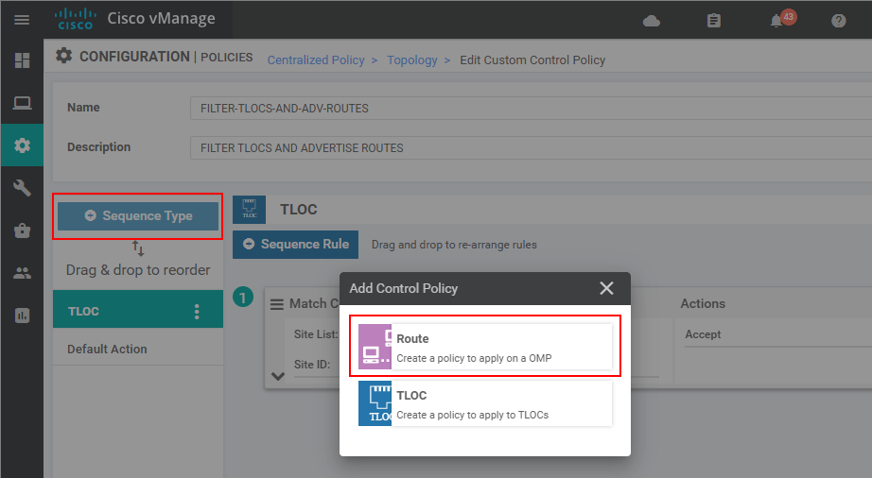The width and height of the screenshot is (872, 478).
Task: Click the Sequence Rule button
Action: pyautogui.click(x=295, y=244)
